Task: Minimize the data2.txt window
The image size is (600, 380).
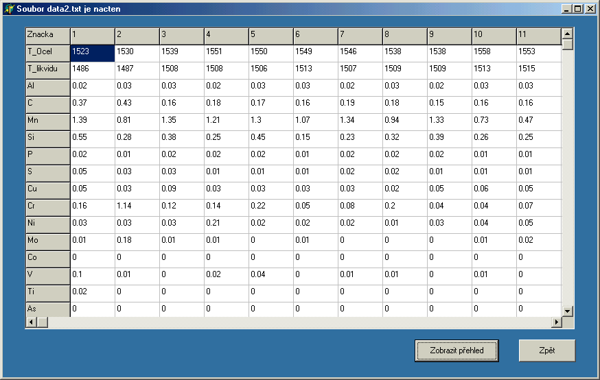Action: 567,9
